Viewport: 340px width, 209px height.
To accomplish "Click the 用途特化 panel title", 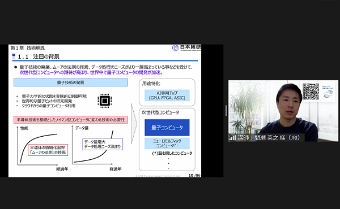I will click(x=151, y=84).
